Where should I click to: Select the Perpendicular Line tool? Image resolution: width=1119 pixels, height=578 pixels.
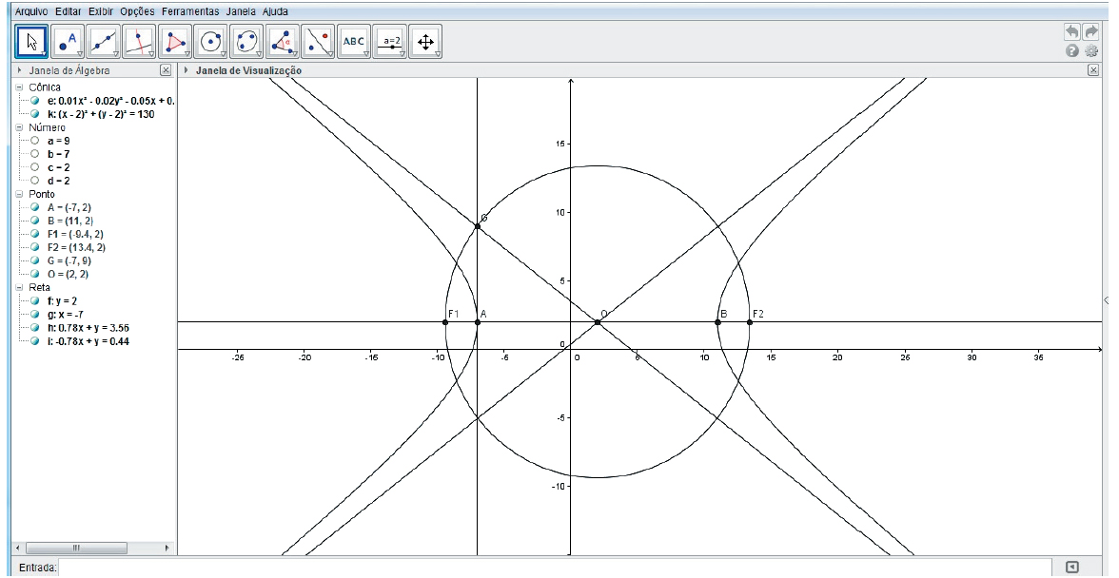[x=140, y=42]
